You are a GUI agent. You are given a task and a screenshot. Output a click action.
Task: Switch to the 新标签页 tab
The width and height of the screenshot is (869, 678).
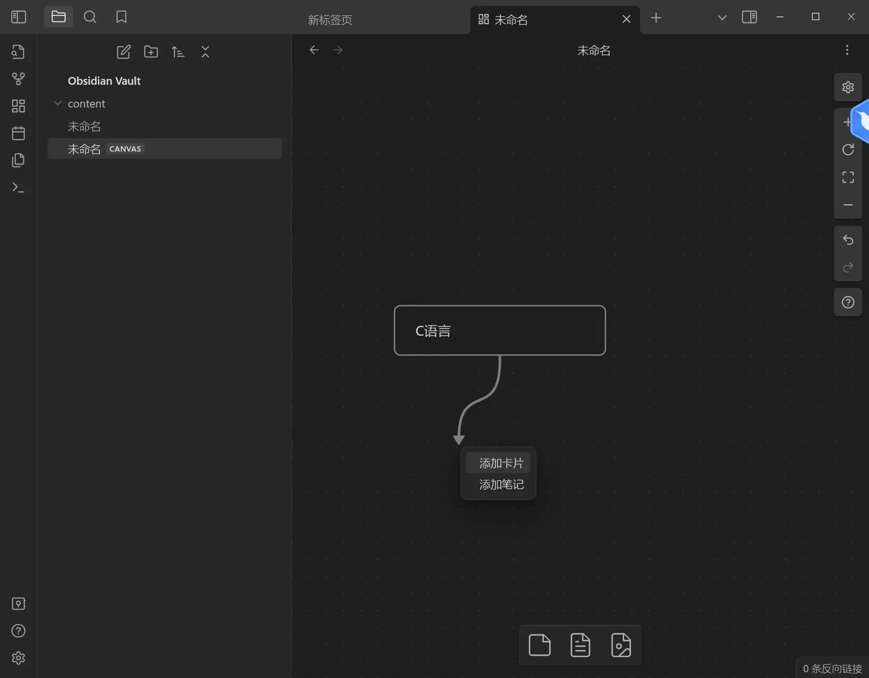330,20
